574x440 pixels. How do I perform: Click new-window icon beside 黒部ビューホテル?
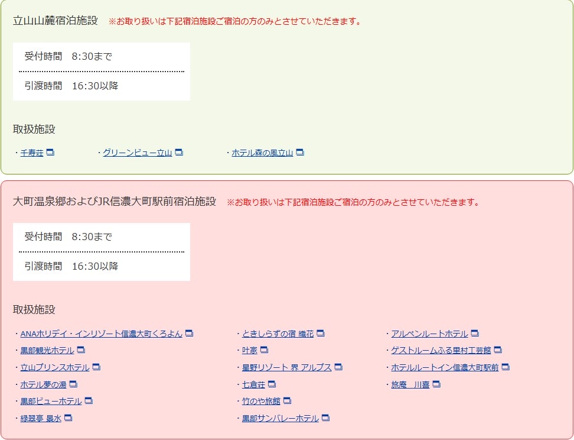coord(89,401)
